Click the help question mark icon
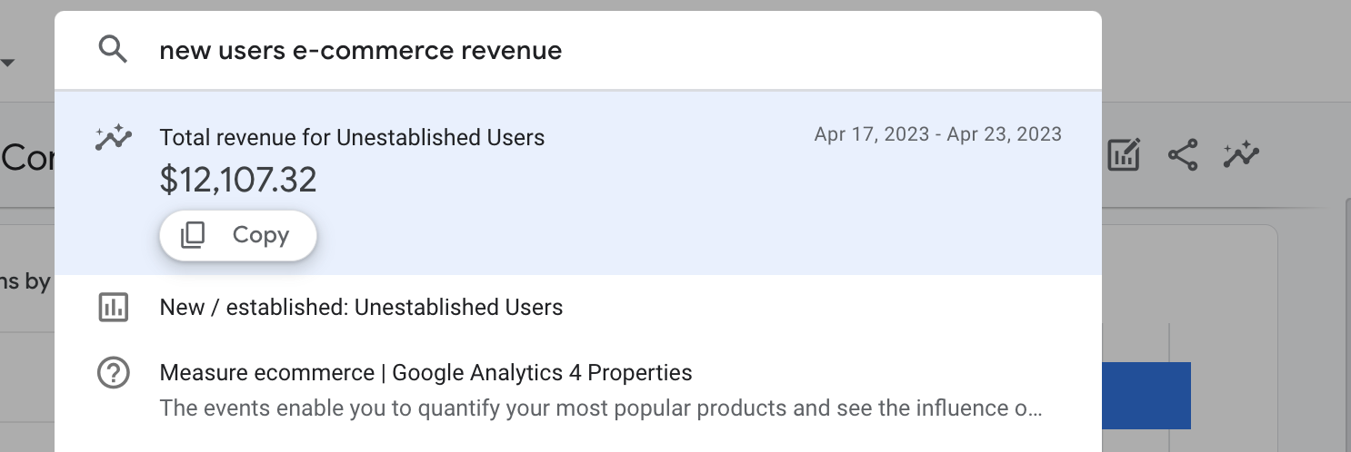Screen dimensions: 1351x452 pyautogui.click(x=113, y=373)
